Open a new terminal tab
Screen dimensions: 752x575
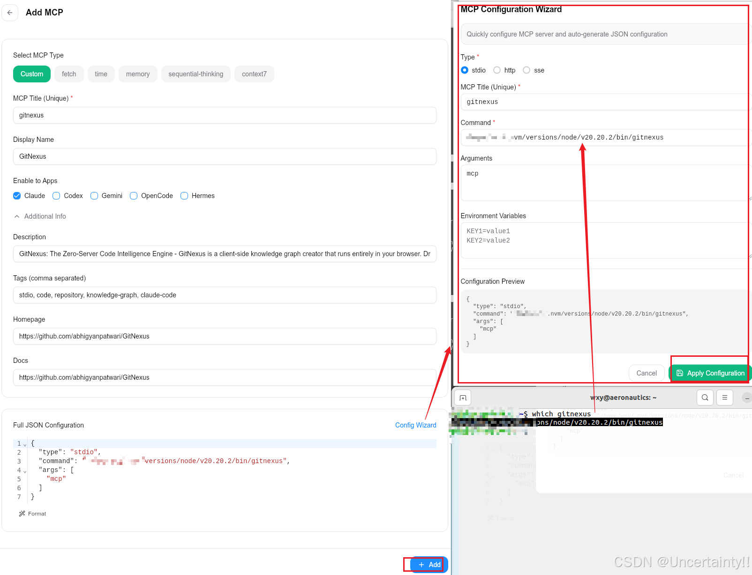click(x=463, y=398)
